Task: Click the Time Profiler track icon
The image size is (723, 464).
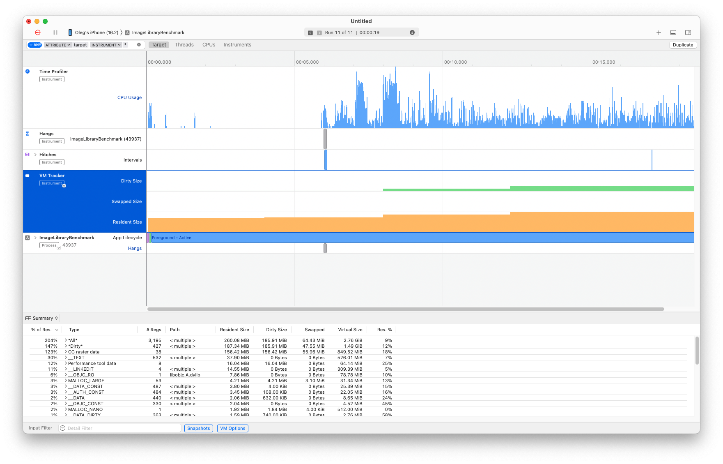Action: (x=28, y=72)
